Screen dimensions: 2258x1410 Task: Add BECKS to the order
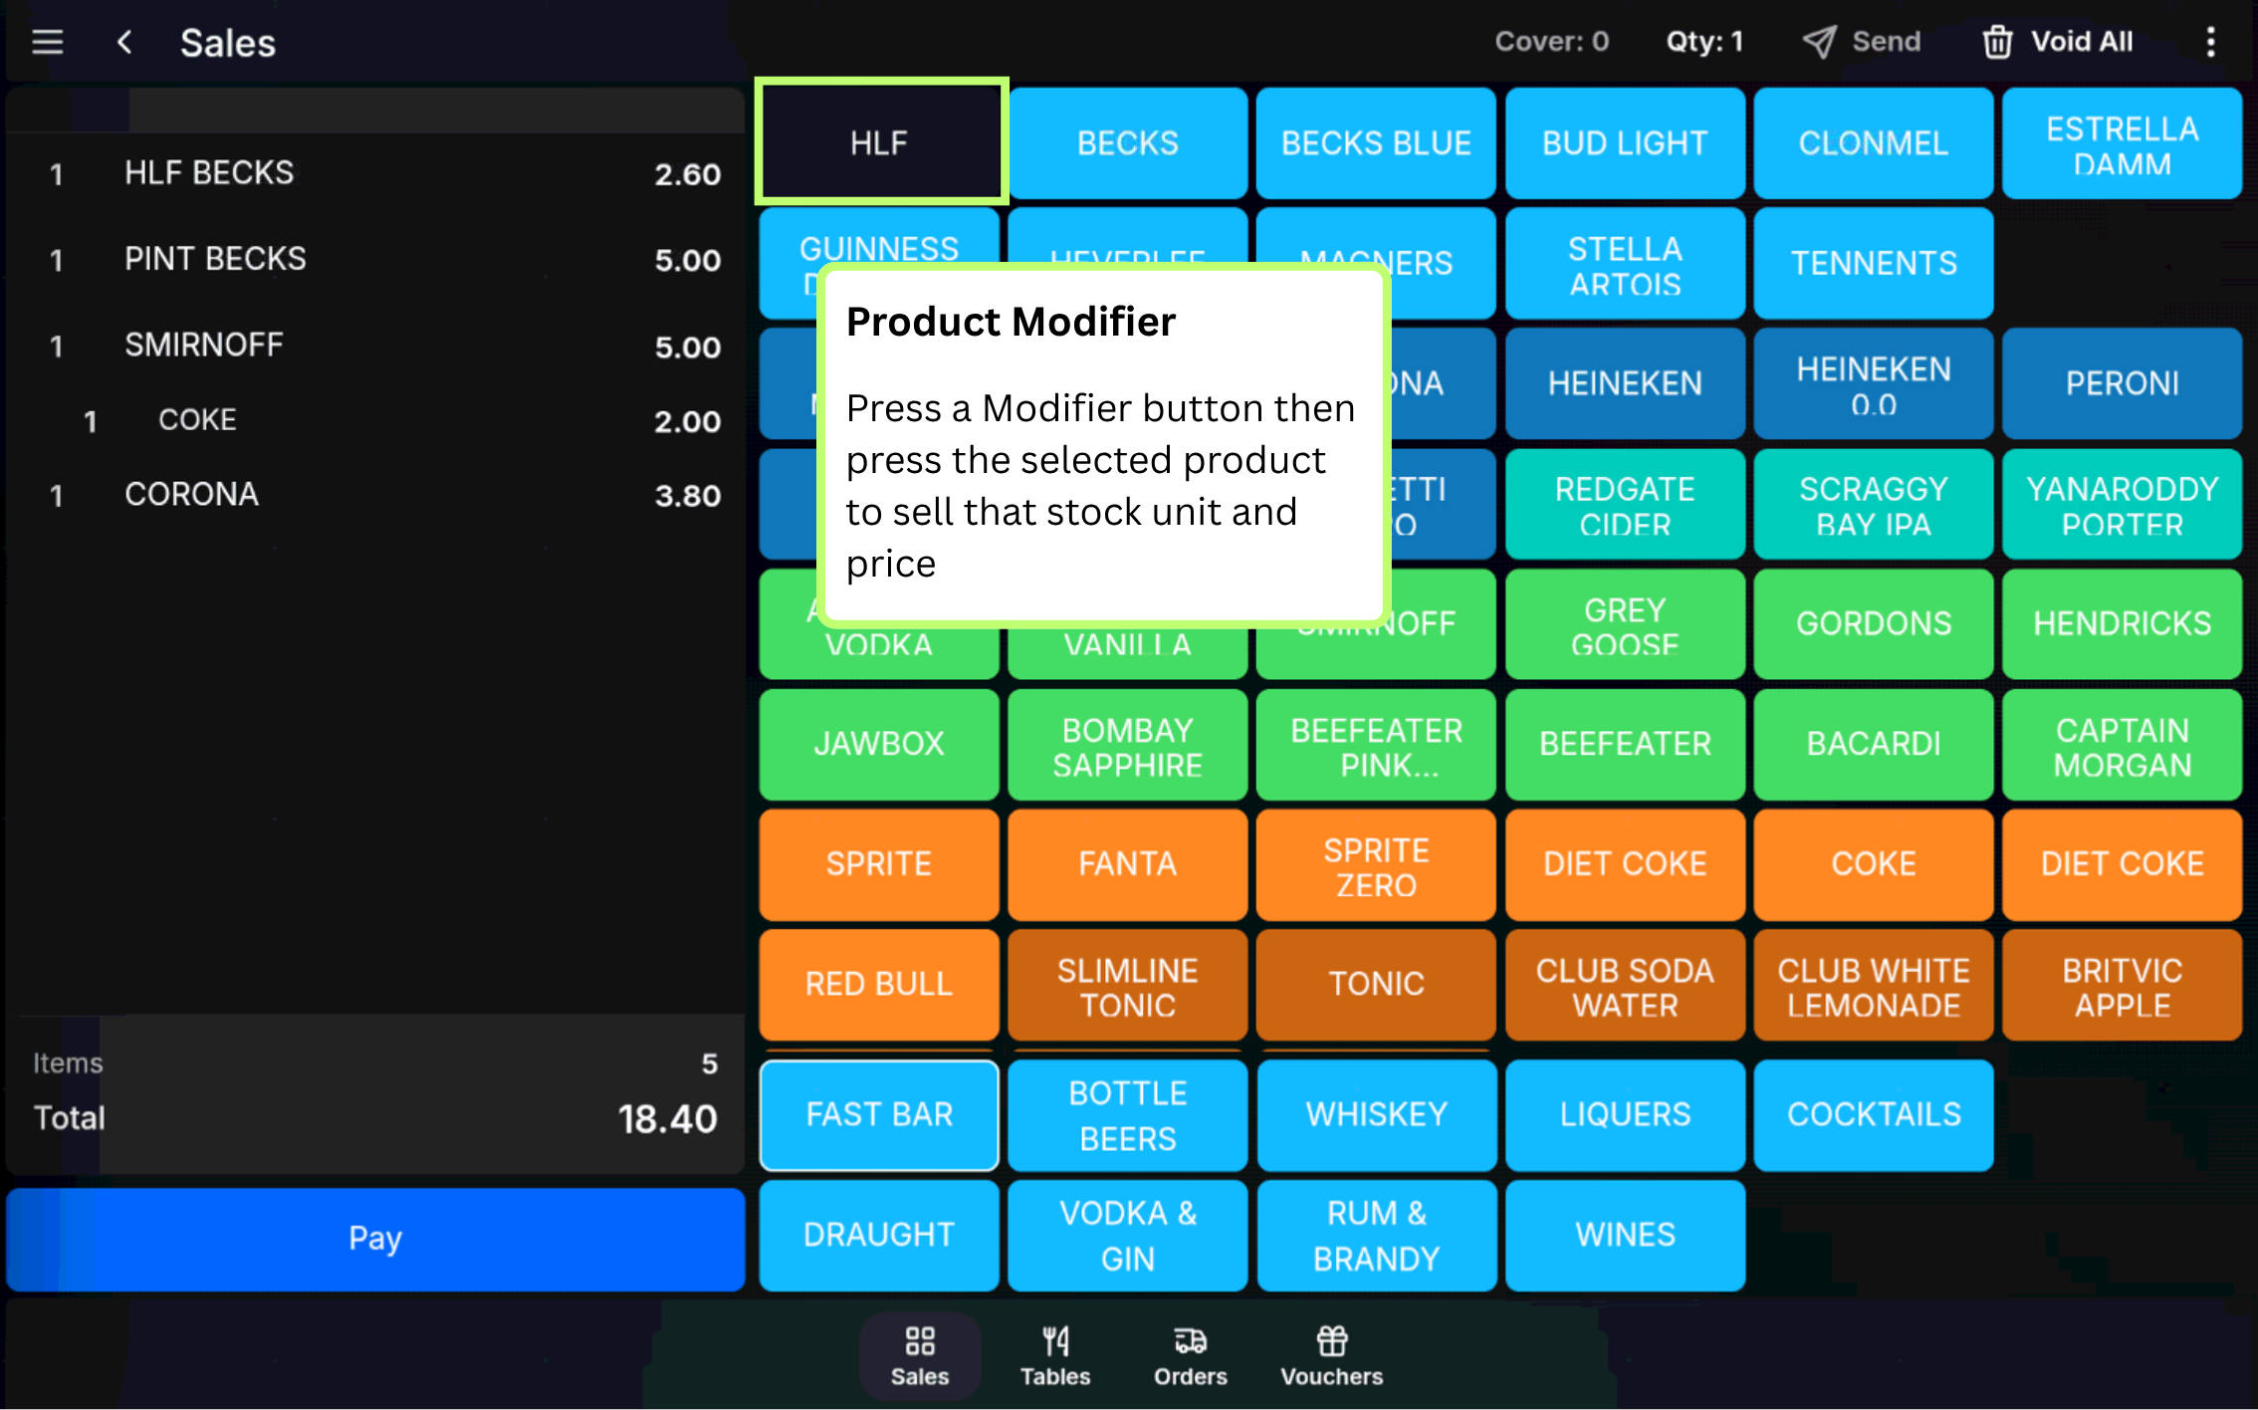tap(1128, 142)
